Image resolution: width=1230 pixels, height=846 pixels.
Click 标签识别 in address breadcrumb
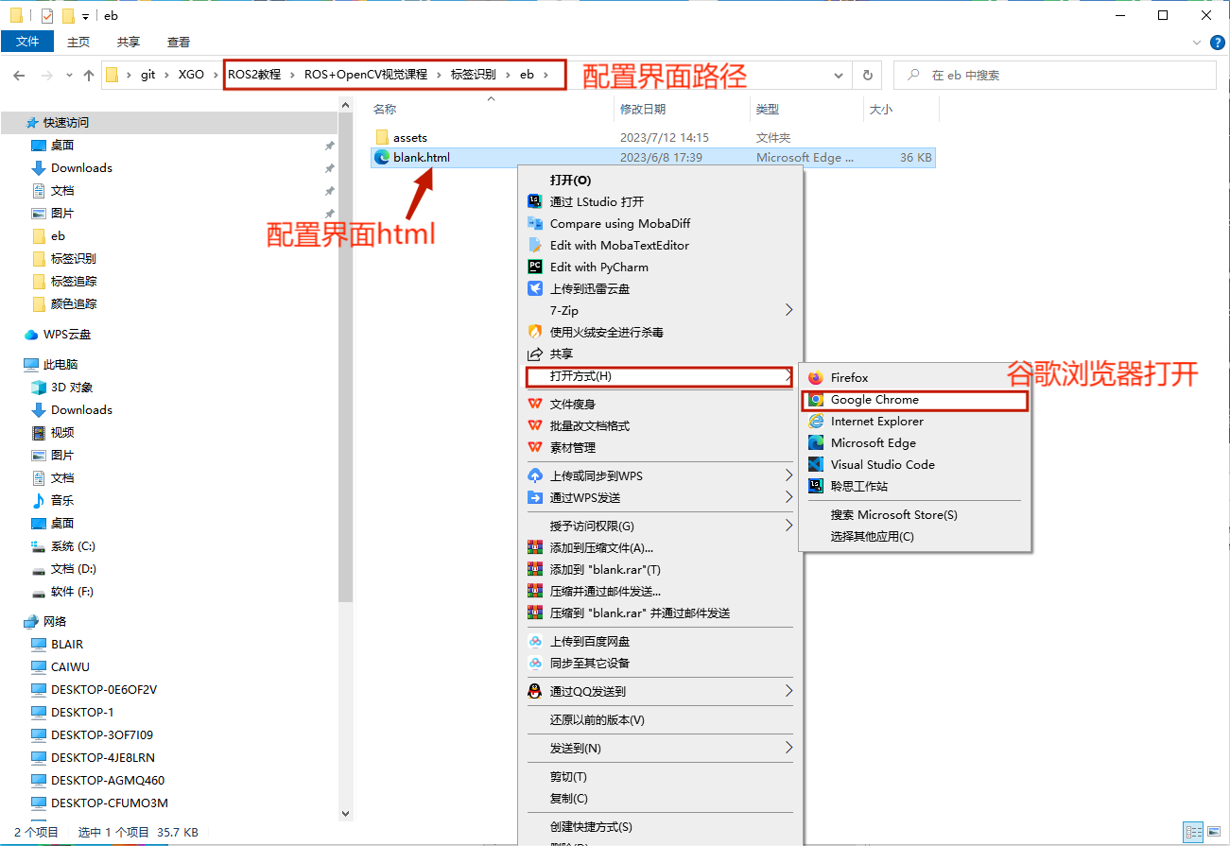pos(474,75)
